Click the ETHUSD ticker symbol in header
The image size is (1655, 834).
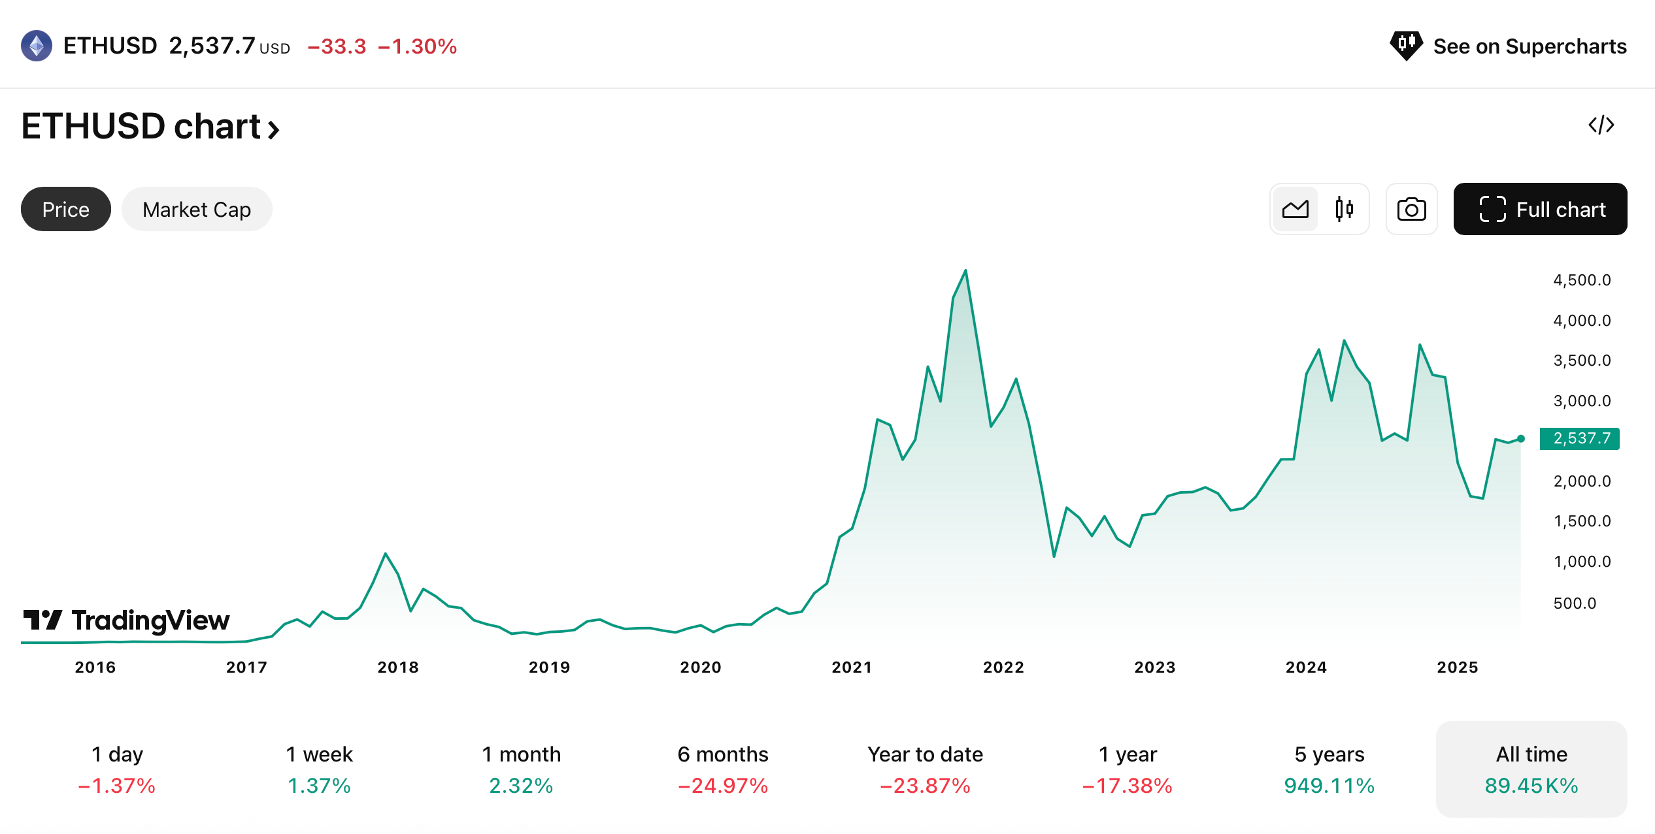coord(110,46)
